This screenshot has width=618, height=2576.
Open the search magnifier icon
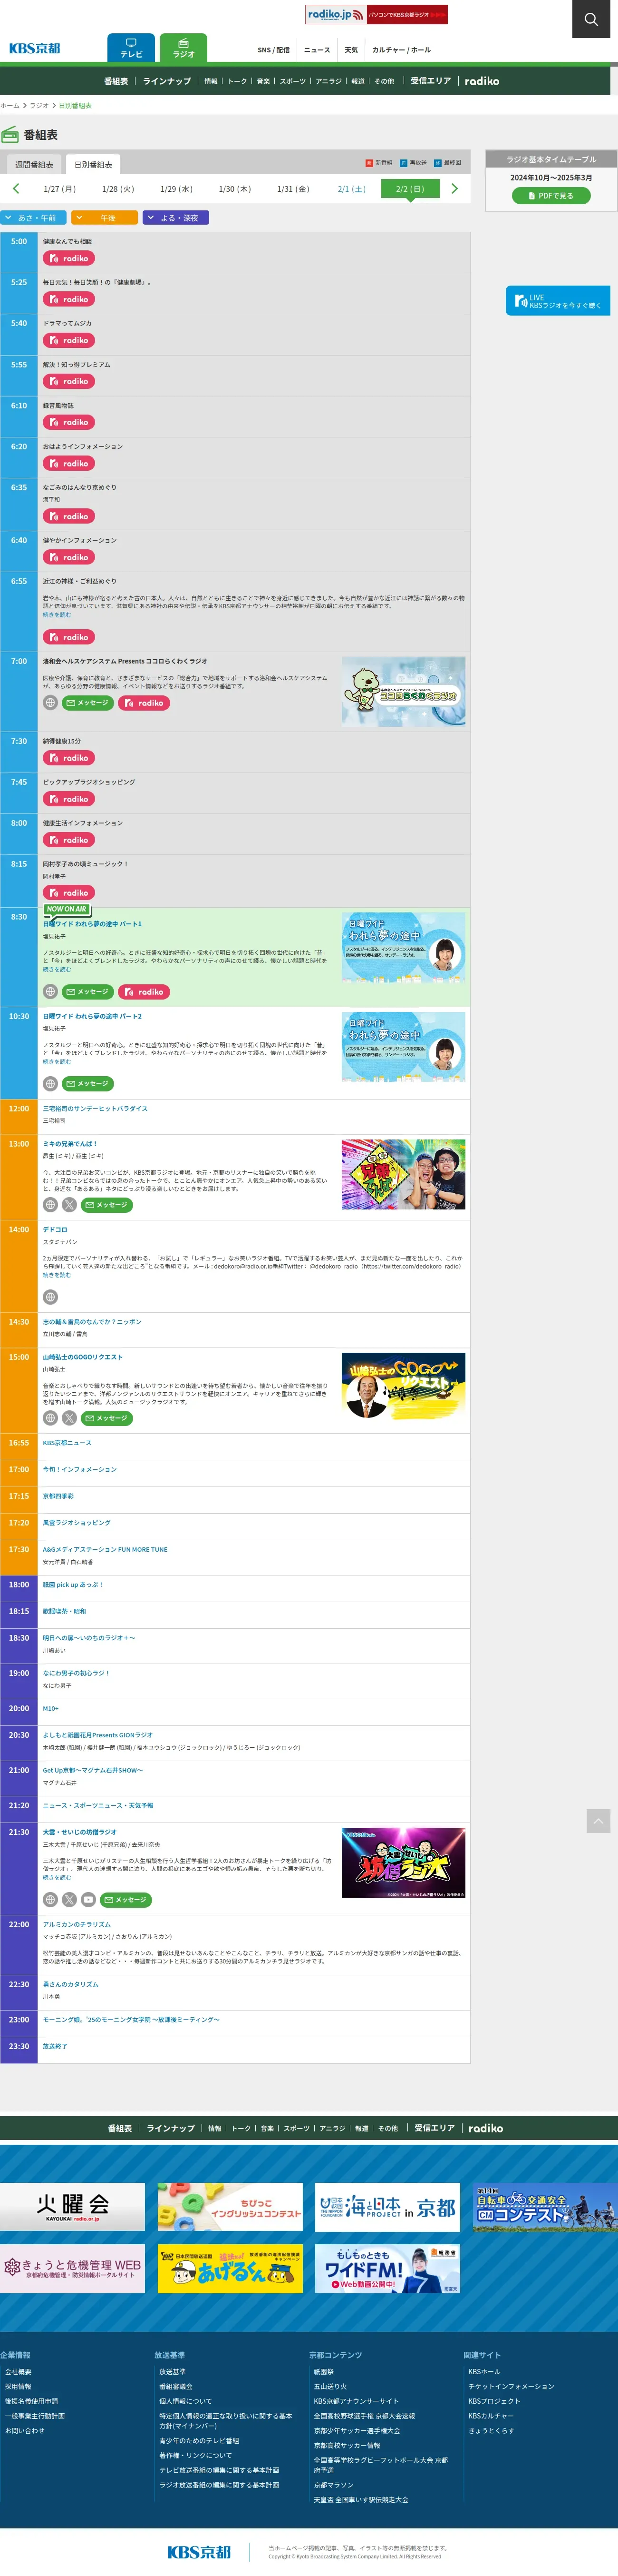click(591, 19)
